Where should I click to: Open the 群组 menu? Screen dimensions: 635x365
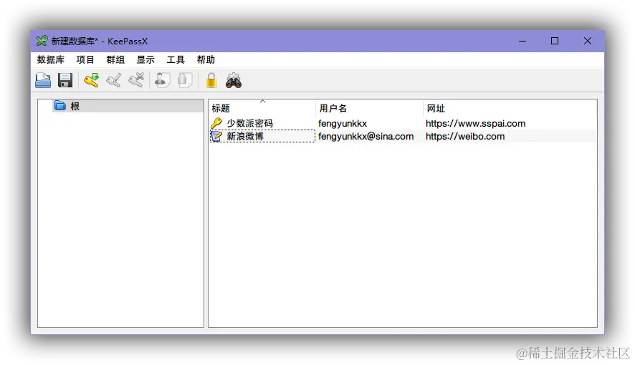point(115,60)
